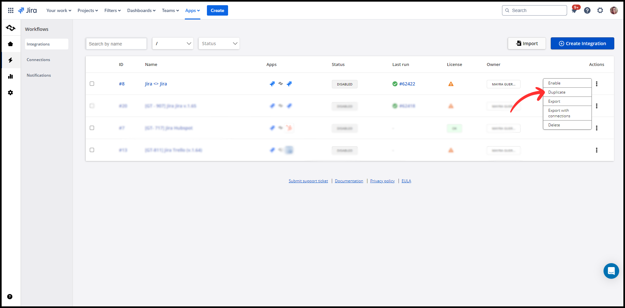Expand the Projects menu in top navigation

click(88, 10)
